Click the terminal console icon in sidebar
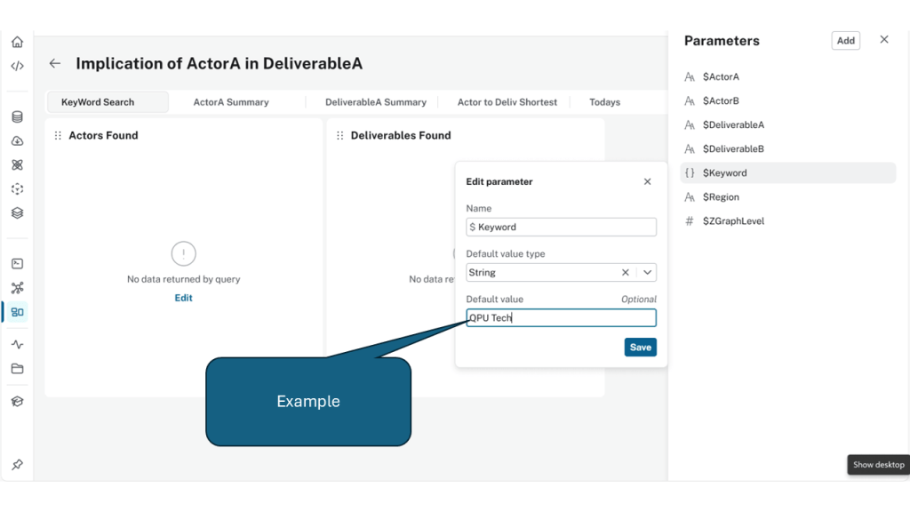The height and width of the screenshot is (512, 910). [17, 264]
